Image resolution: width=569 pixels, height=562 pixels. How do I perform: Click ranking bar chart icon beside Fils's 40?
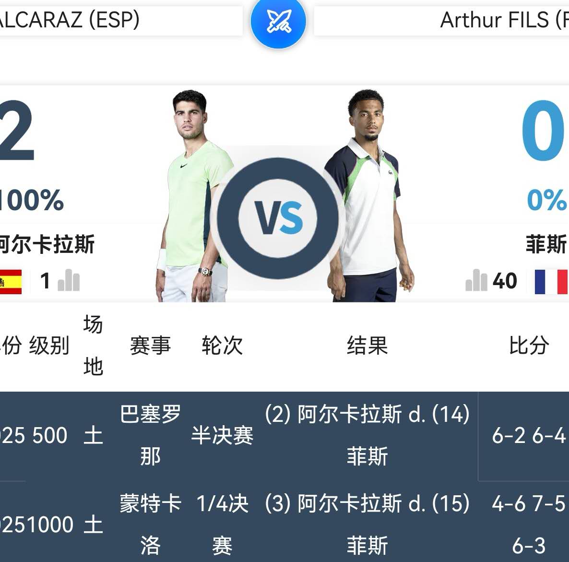[x=476, y=281]
